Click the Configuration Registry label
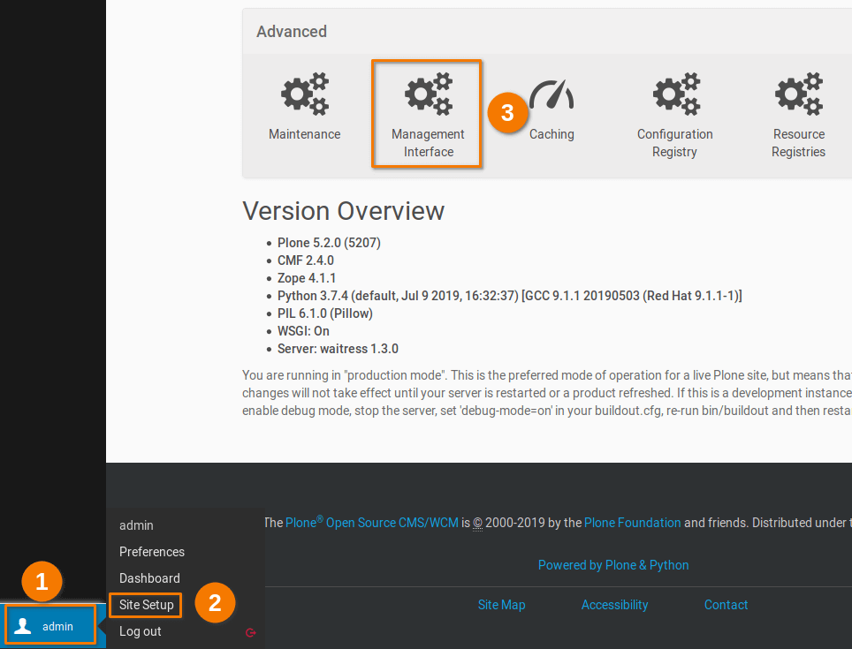Image resolution: width=852 pixels, height=649 pixels. (675, 143)
